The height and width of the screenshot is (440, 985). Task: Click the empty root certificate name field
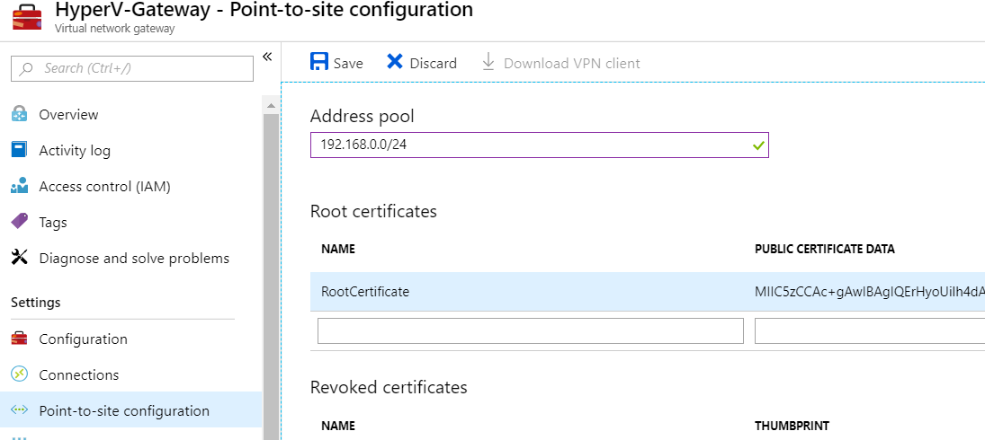(x=530, y=331)
